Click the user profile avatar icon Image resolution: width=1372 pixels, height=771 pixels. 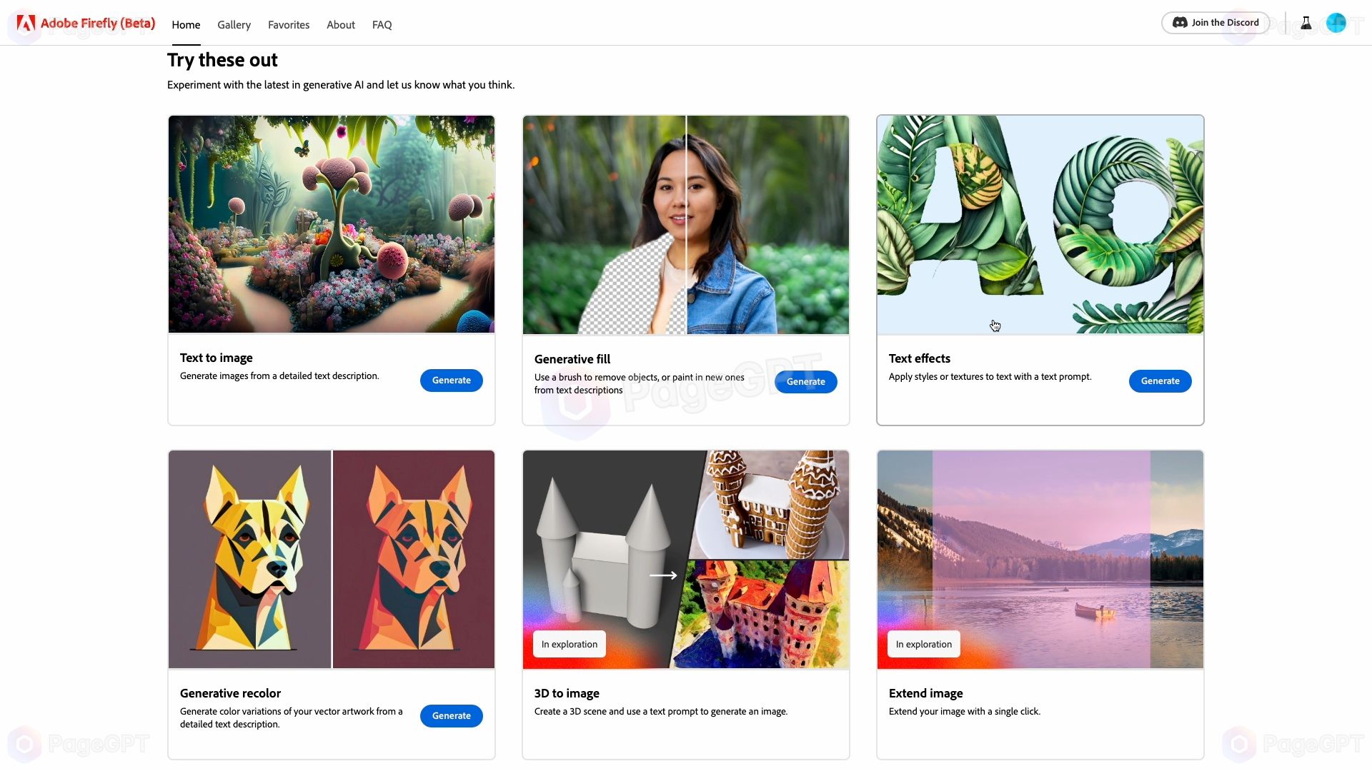click(x=1336, y=21)
